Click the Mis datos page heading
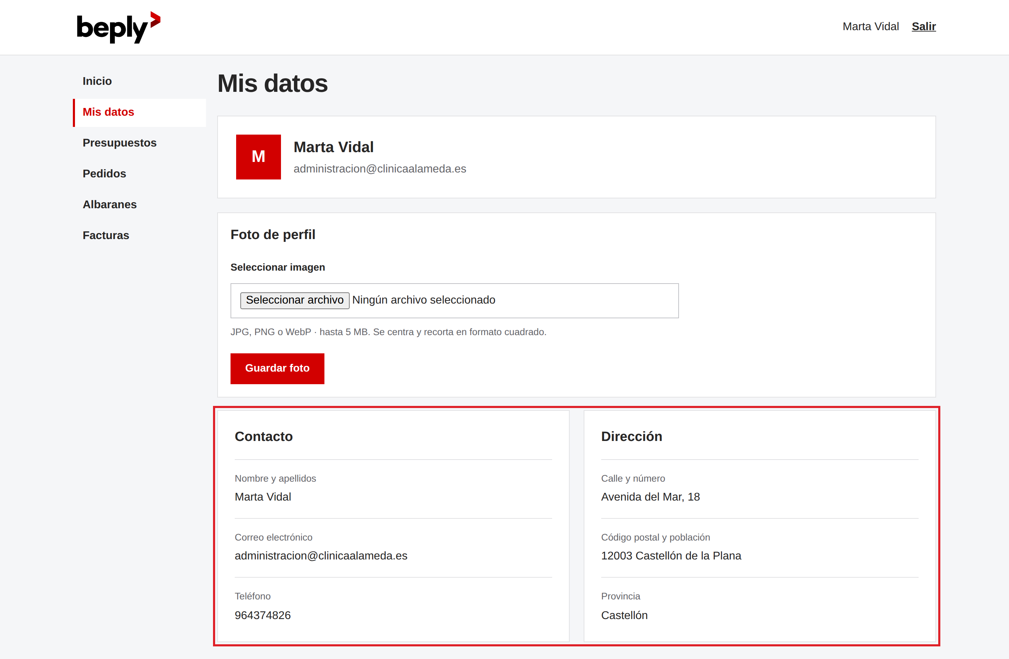The width and height of the screenshot is (1009, 659). (272, 83)
